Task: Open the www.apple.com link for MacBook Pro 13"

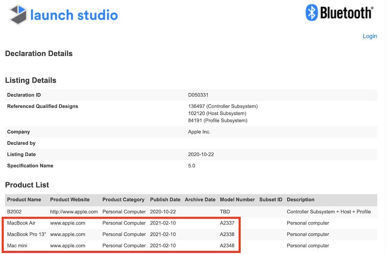Action: click(x=68, y=234)
